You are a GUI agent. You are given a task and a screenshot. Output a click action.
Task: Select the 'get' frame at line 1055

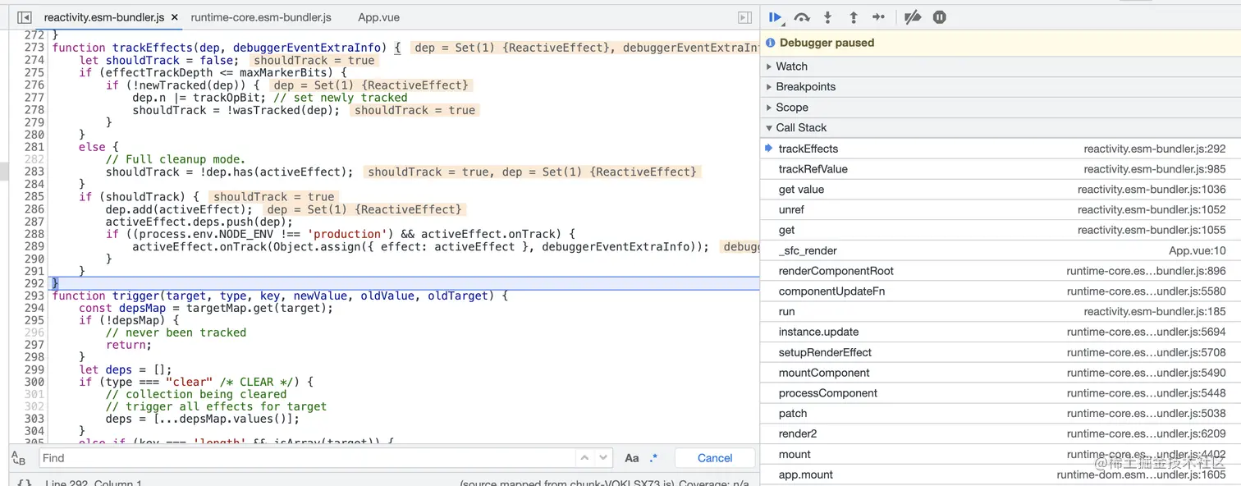[x=1001, y=230]
